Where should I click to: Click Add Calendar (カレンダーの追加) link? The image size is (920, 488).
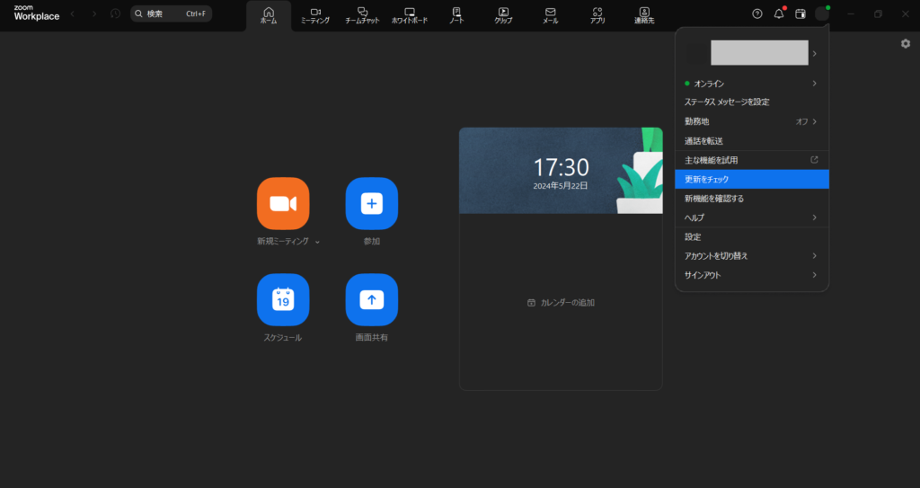coord(561,303)
